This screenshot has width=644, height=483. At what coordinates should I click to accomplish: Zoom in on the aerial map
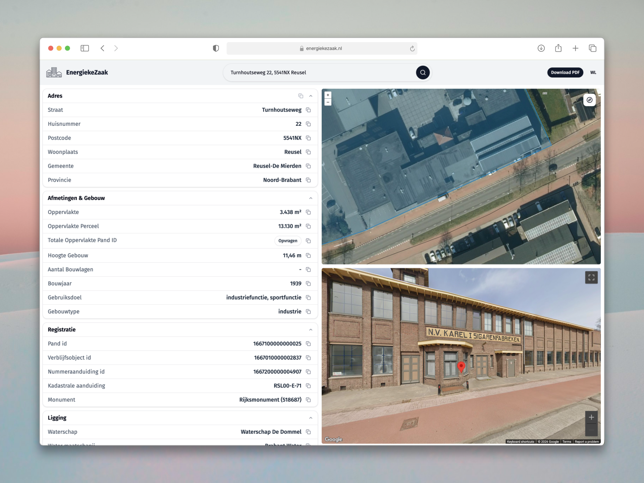click(x=328, y=95)
